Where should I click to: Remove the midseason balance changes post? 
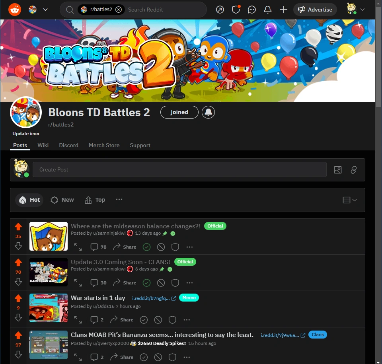[161, 247]
